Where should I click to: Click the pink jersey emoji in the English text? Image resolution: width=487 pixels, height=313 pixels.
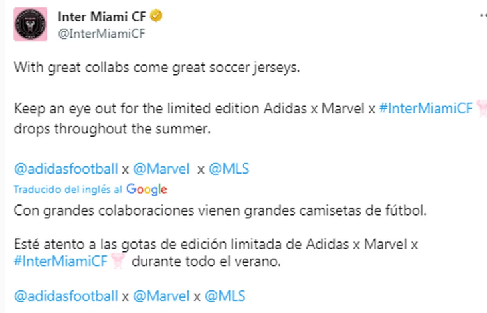coord(483,109)
